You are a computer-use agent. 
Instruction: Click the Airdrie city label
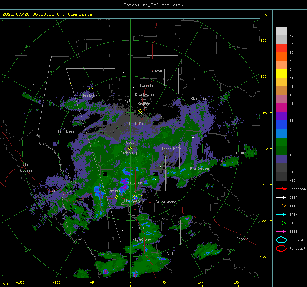pyautogui.click(x=134, y=182)
